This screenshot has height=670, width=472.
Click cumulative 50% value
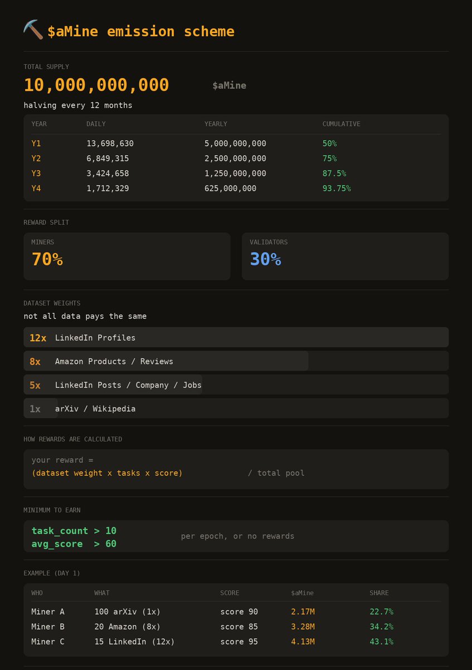[329, 143]
